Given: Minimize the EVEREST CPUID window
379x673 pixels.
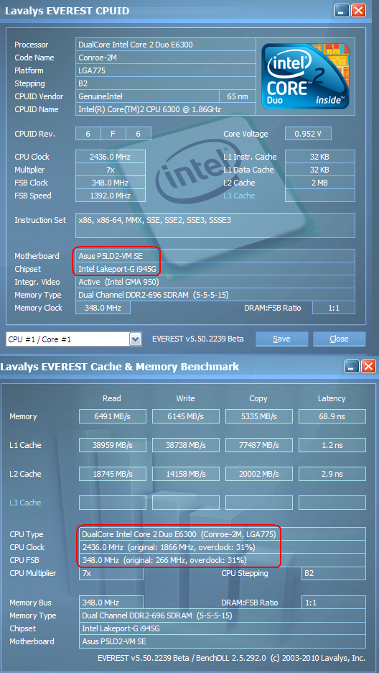Looking at the screenshot, I should tap(342, 10).
